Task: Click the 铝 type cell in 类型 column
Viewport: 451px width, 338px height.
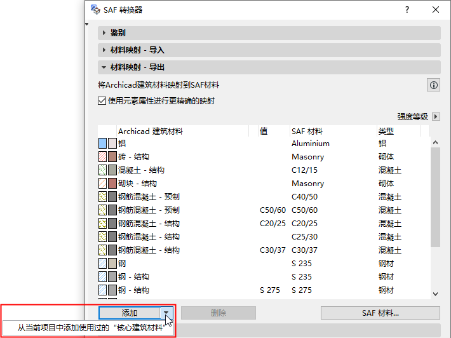Action: [382, 143]
